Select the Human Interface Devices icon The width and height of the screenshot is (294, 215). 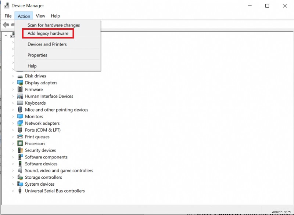[x=19, y=96]
